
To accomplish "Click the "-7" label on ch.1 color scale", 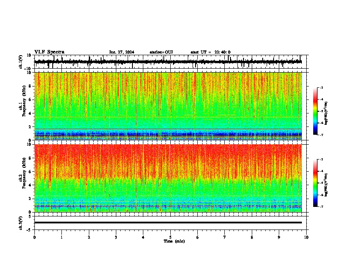I will 321,135.
